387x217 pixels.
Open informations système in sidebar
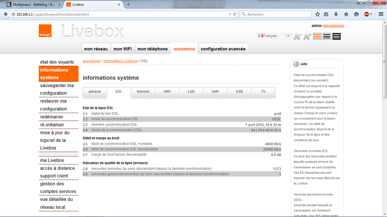point(58,74)
